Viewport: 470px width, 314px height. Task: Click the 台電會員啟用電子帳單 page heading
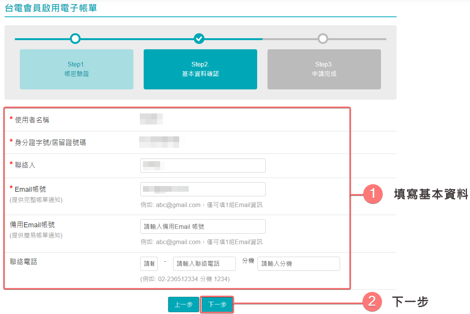[51, 8]
